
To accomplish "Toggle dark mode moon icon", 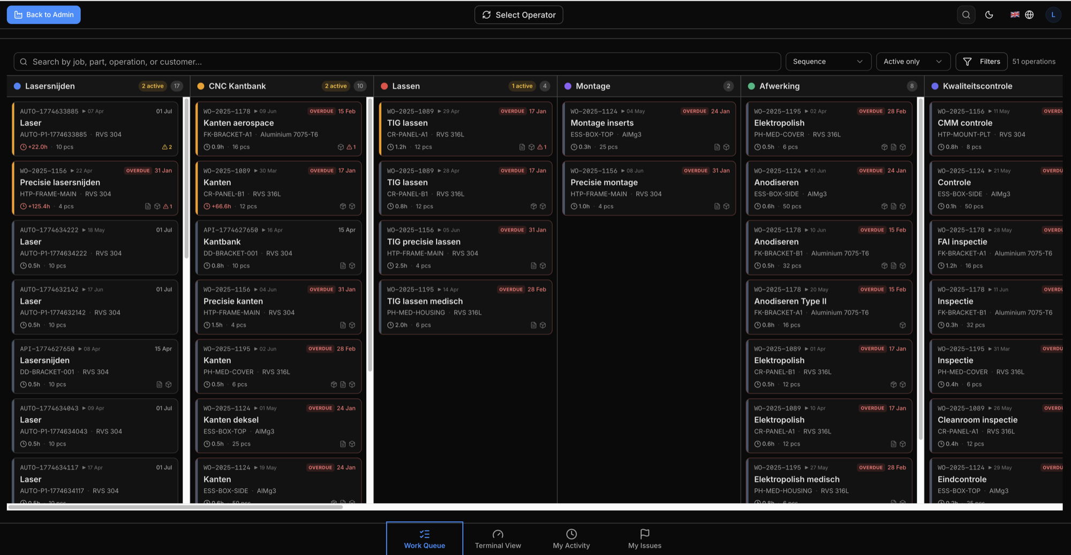I will click(989, 15).
